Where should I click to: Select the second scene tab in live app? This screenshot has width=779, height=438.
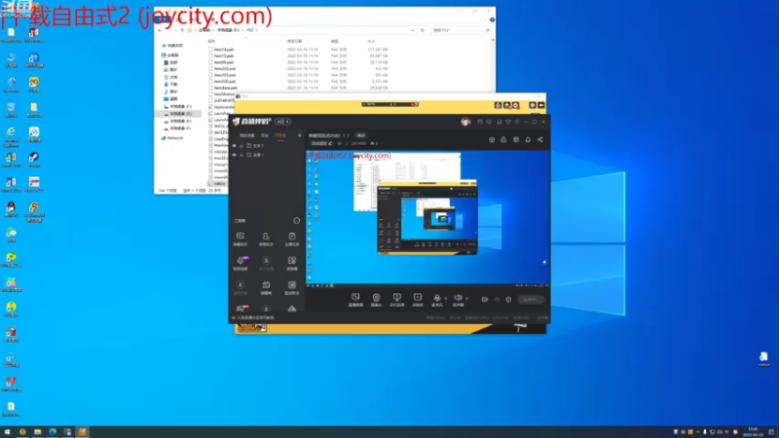click(265, 135)
